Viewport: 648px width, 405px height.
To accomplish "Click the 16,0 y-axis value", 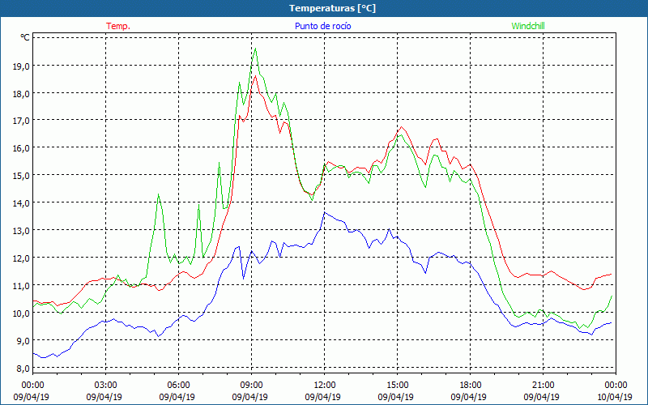I will click(x=22, y=148).
